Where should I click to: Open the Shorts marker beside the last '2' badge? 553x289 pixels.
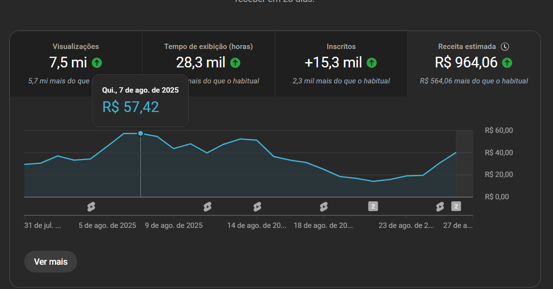[x=440, y=207]
